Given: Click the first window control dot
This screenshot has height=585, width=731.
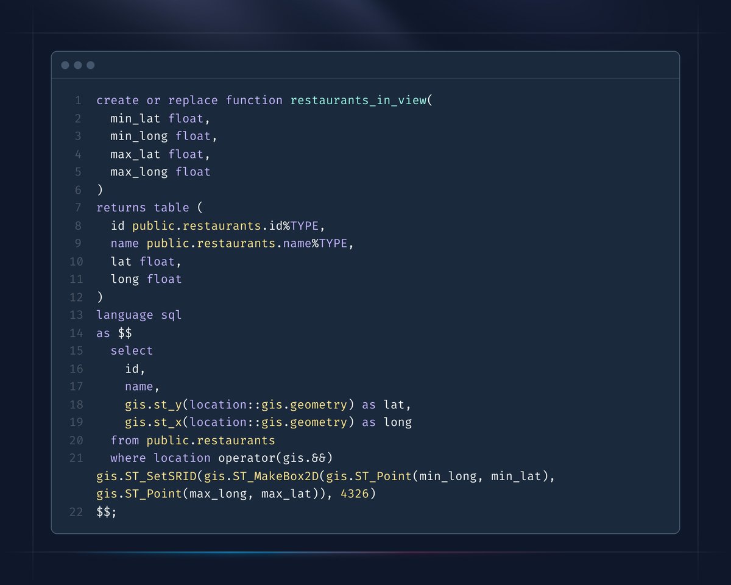Looking at the screenshot, I should (65, 65).
